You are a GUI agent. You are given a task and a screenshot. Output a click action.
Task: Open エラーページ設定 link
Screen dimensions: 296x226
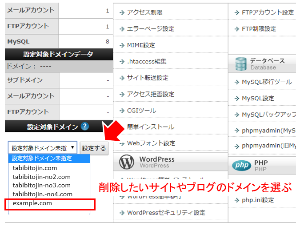[x=150, y=29]
